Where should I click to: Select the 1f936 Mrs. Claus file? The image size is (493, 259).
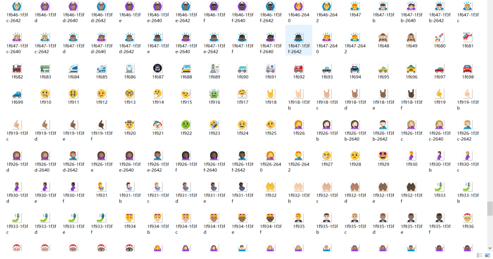coord(468,221)
